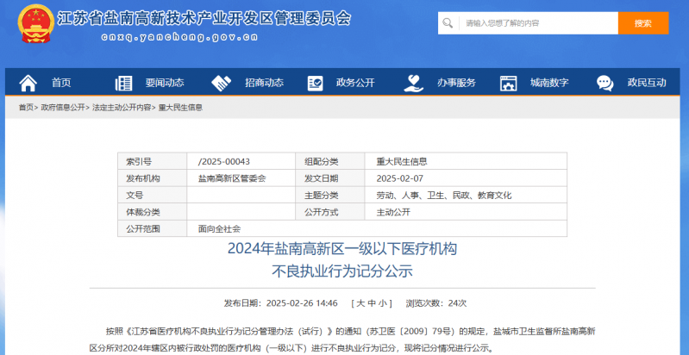Open 法定主动公开内容 breadcrumb link
Image resolution: width=689 pixels, height=355 pixels.
122,108
